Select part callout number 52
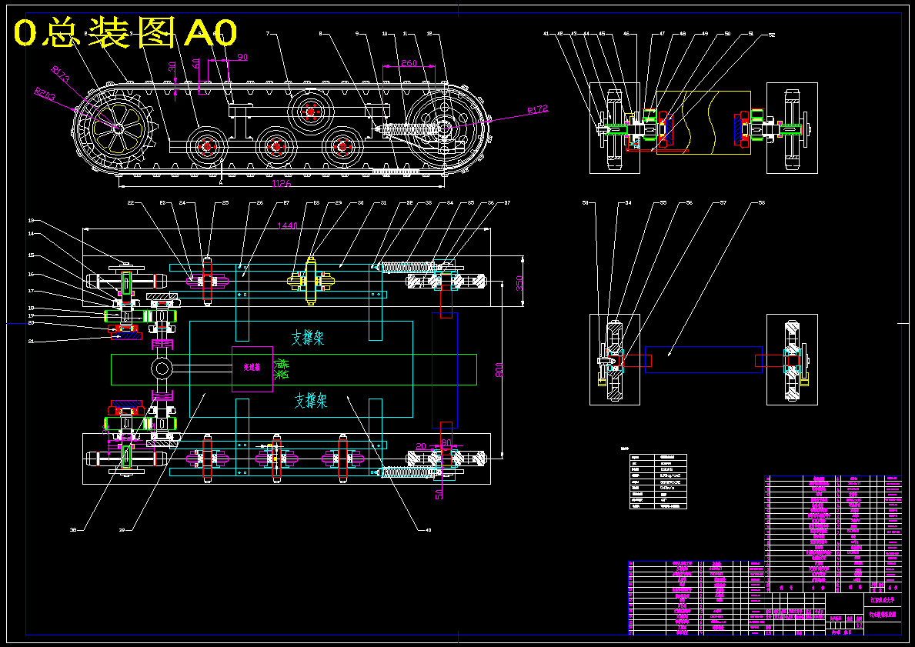Viewport: 915px width, 647px height. 771,35
